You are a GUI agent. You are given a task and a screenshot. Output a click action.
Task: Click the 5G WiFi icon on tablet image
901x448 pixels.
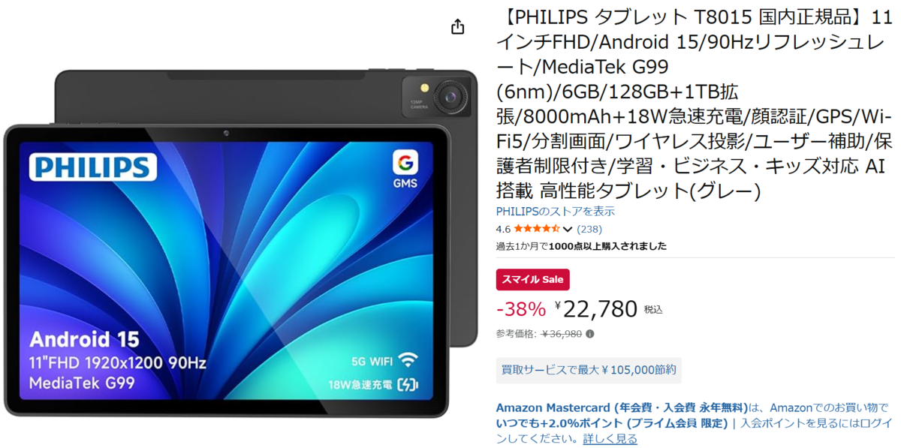pyautogui.click(x=408, y=359)
